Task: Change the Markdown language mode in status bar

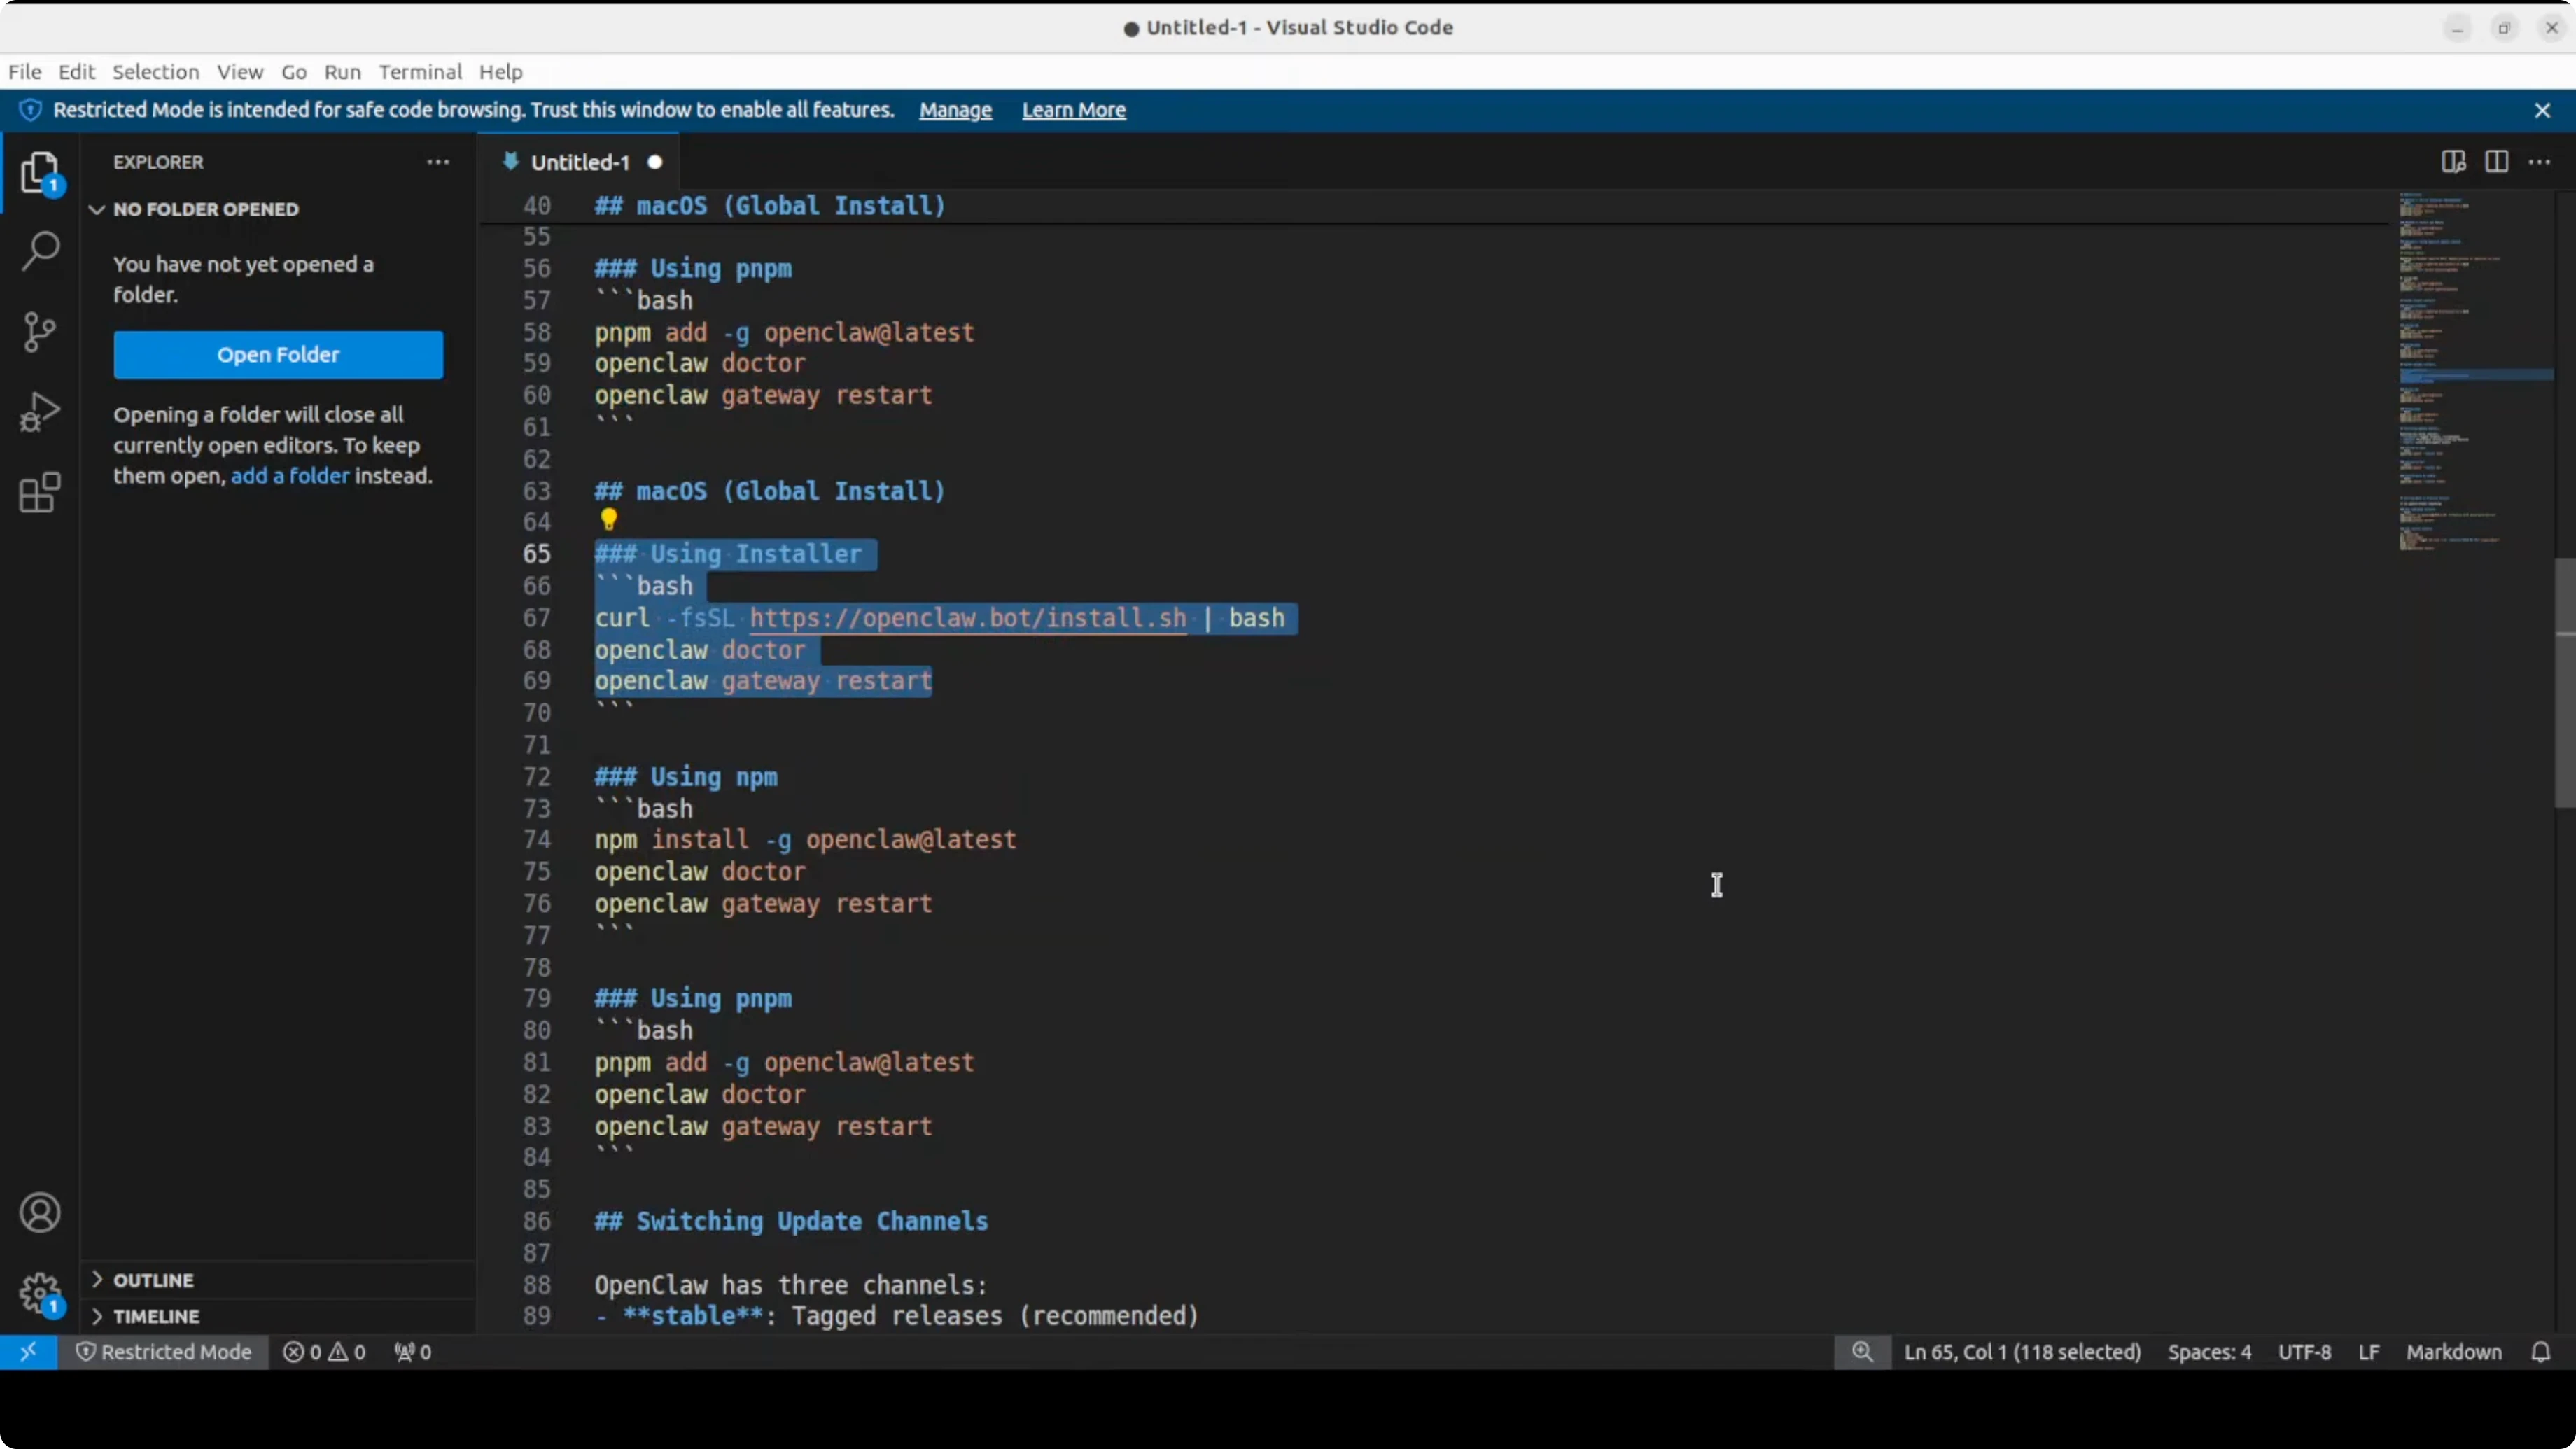Action: click(x=2454, y=1352)
